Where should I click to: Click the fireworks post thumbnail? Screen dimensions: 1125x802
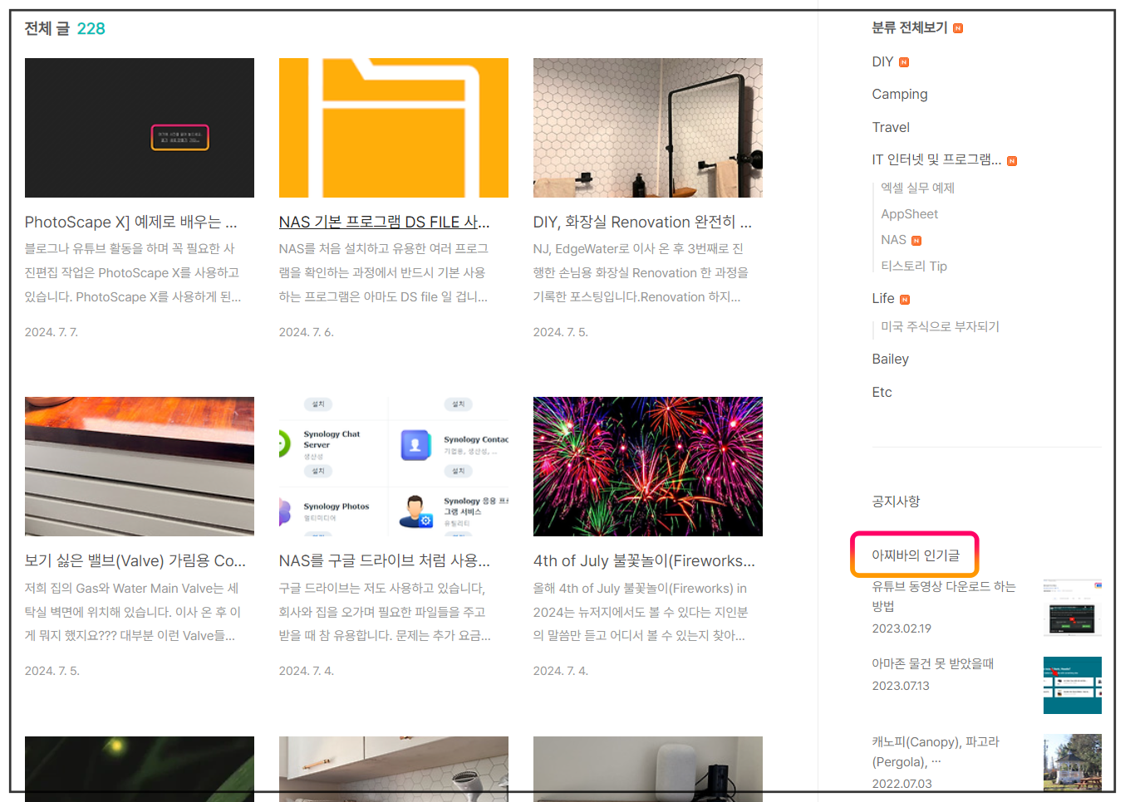648,467
